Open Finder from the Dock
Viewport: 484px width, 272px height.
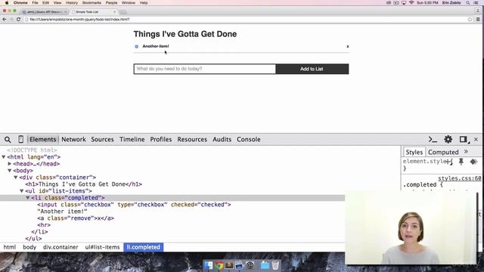209,265
